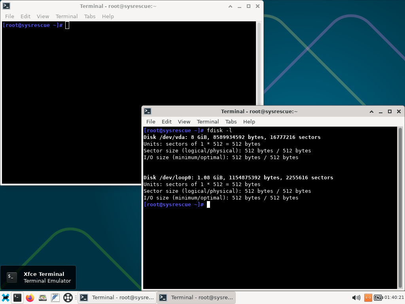The width and height of the screenshot is (405, 304).
Task: Click the 'Disk /dev/vda: 8 GiB' line
Action: (x=232, y=137)
